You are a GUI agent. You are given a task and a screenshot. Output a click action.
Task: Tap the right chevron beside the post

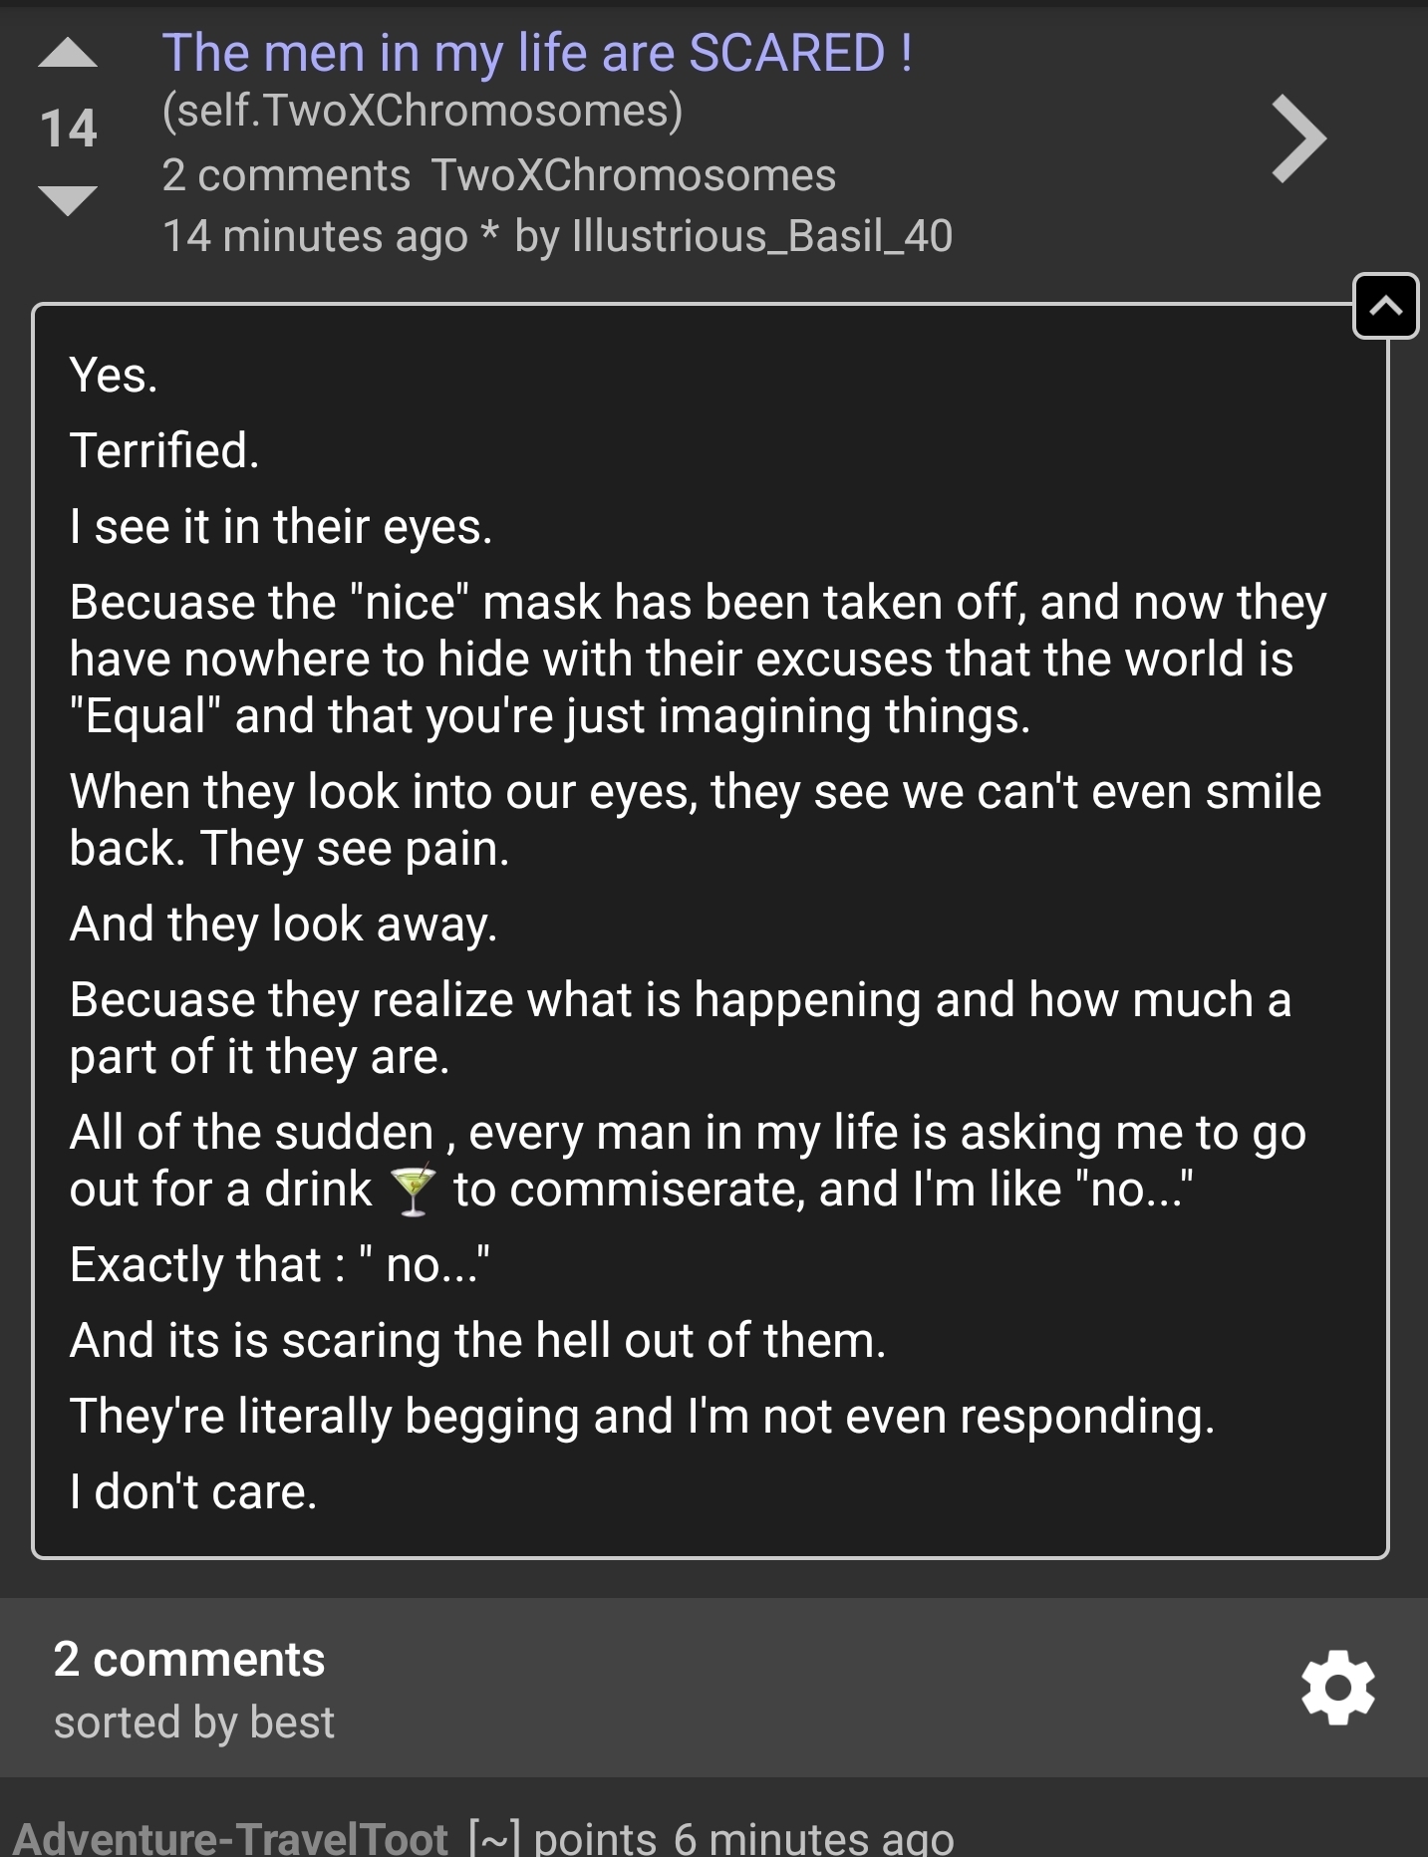1298,139
